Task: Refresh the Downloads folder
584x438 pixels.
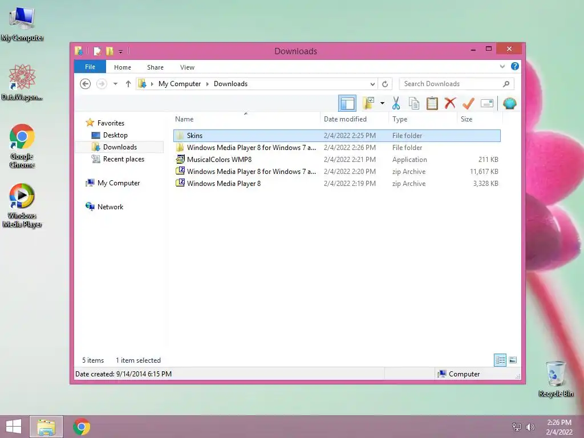Action: 385,84
